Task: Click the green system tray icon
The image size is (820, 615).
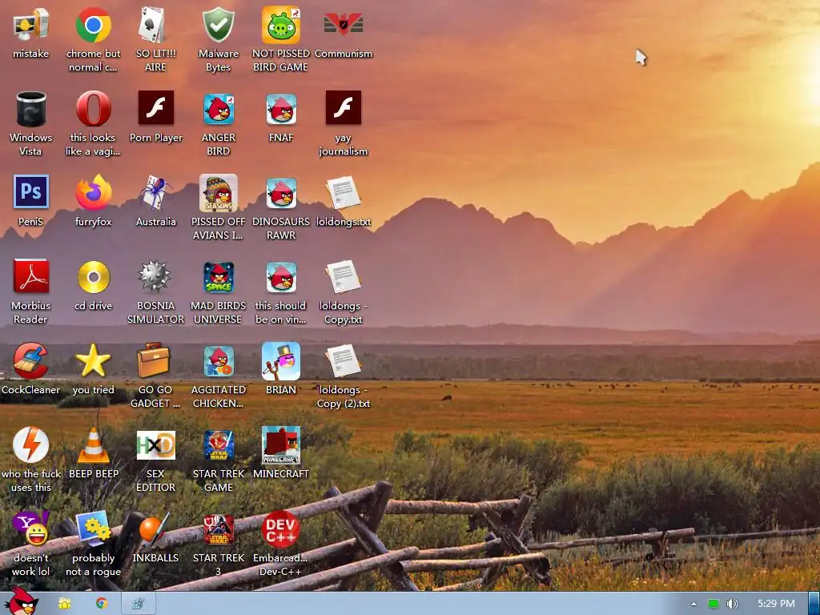Action: (x=713, y=604)
